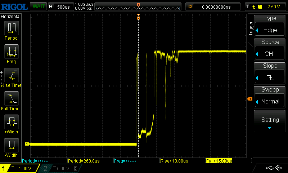This screenshot has width=288, height=173.
Task: Click the orange trigger level marker
Action: 249,99
